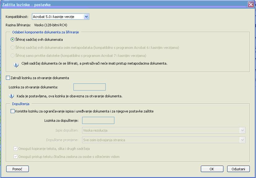Select 'Šifriraj sadržaj svih dokumenata' radio button

(12, 40)
